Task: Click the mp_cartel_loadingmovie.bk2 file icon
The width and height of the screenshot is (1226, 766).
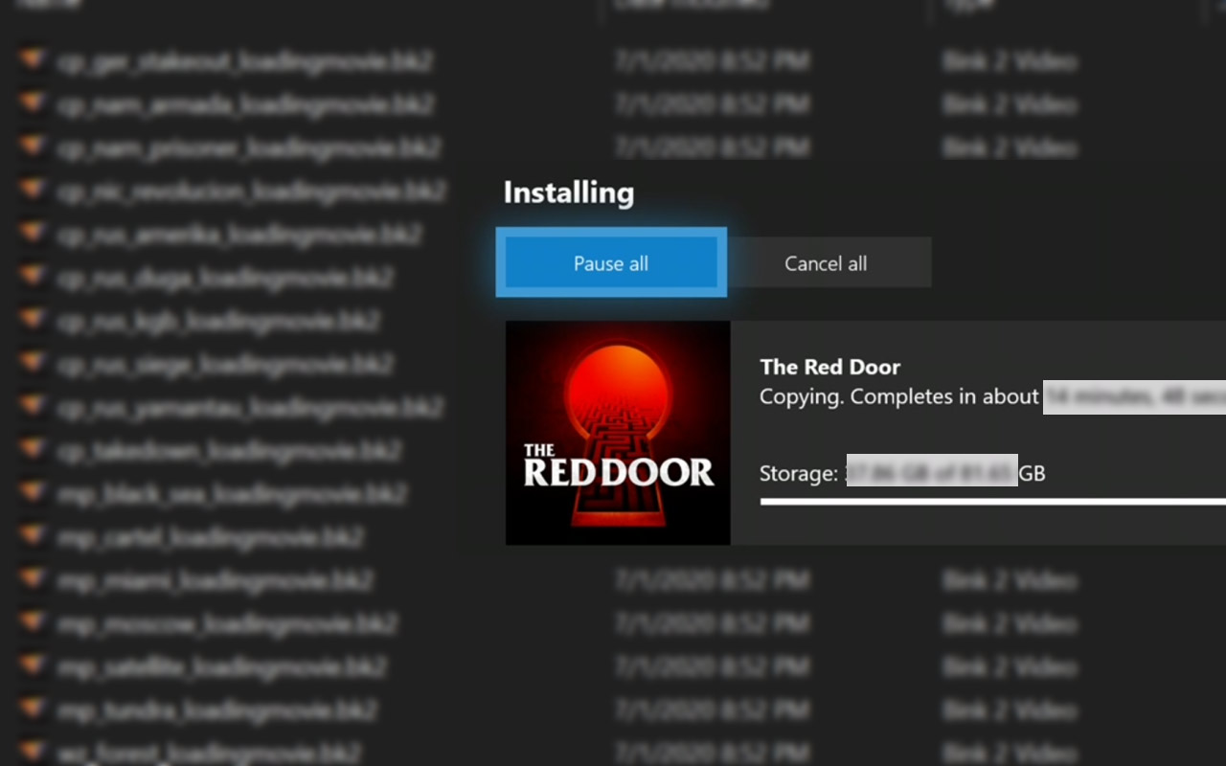Action: [x=34, y=536]
